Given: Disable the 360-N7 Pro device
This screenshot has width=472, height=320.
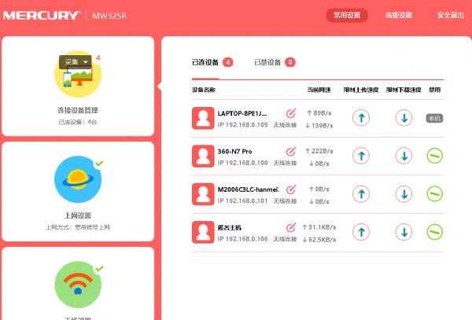Looking at the screenshot, I should pos(435,156).
